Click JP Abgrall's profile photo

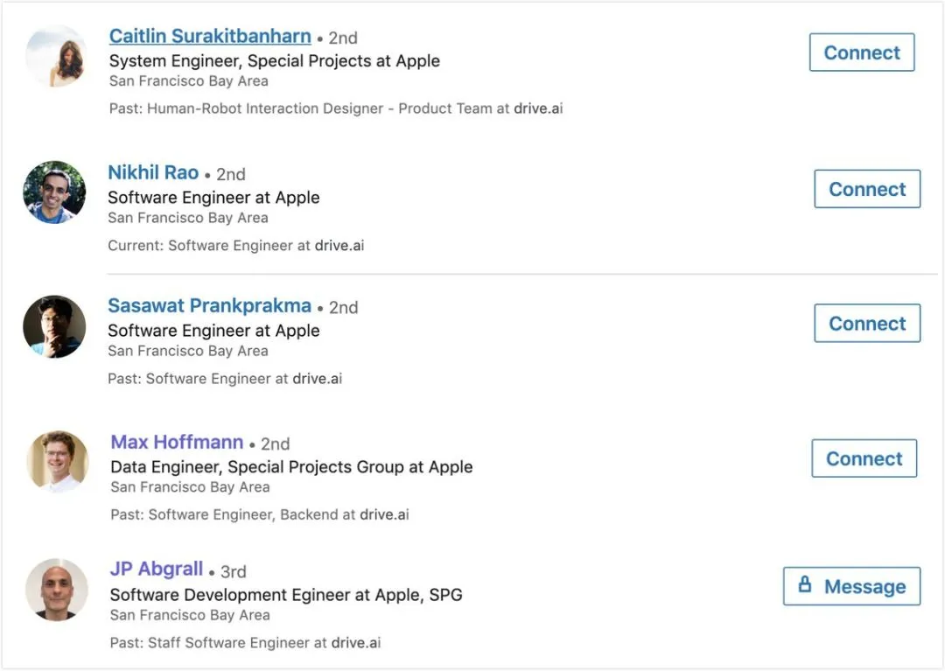coord(57,590)
